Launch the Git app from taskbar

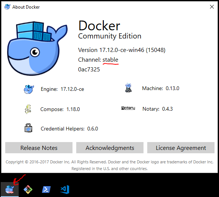pos(28,190)
